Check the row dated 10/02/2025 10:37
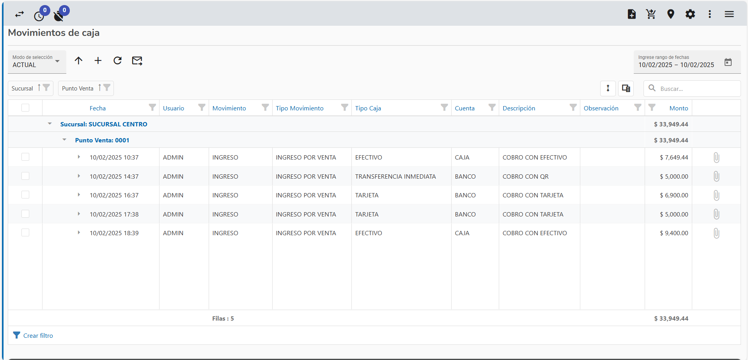Viewport: 748px width, 360px height. [25, 157]
